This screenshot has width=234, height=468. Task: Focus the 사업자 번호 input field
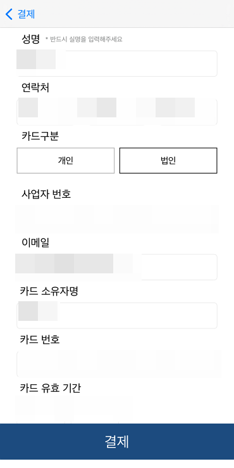(117, 219)
